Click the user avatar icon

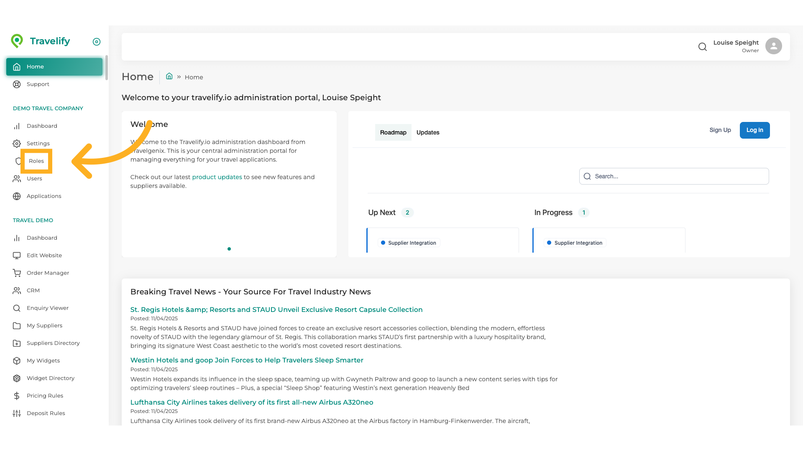click(x=773, y=46)
